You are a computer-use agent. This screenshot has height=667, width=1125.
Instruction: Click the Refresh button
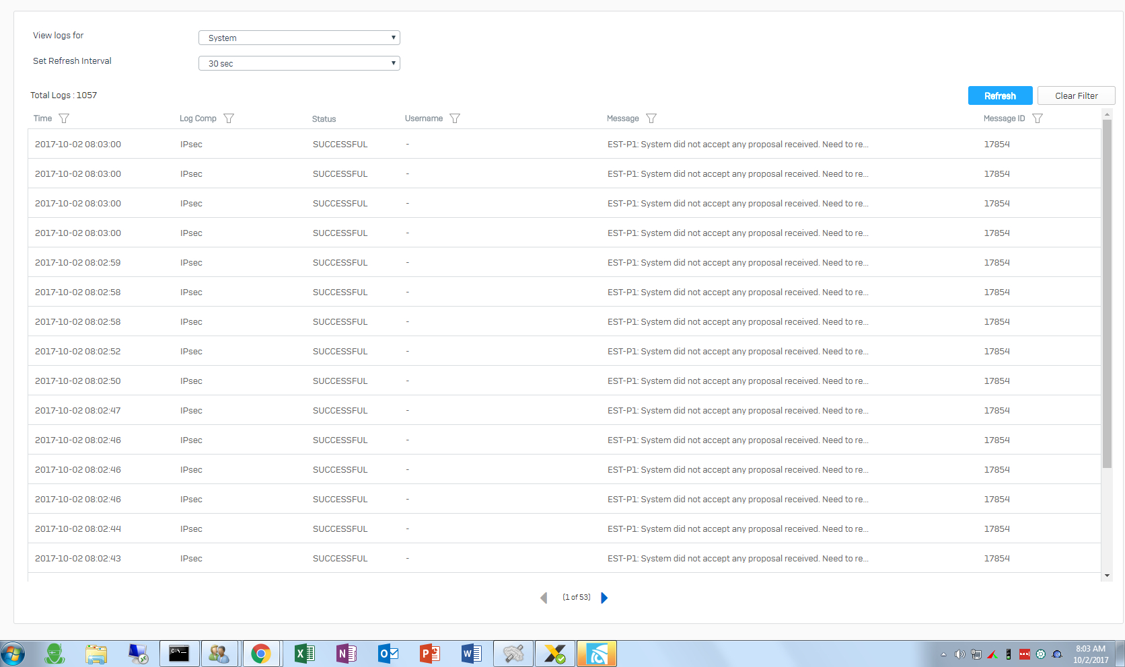click(1001, 95)
